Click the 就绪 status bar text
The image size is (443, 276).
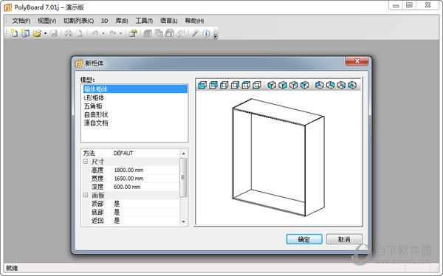(x=12, y=268)
